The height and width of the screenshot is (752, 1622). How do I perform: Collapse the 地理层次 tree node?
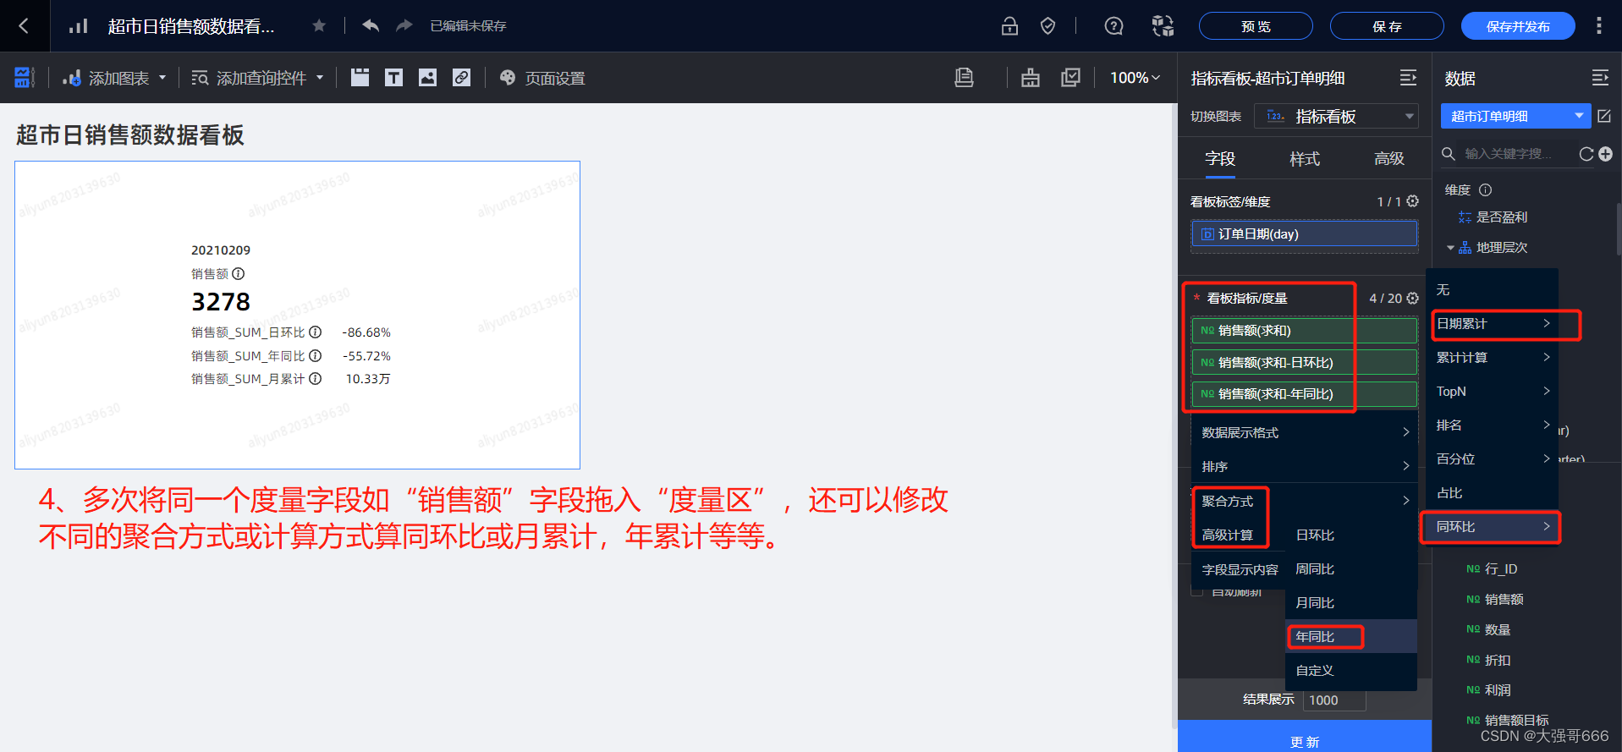[x=1450, y=248]
